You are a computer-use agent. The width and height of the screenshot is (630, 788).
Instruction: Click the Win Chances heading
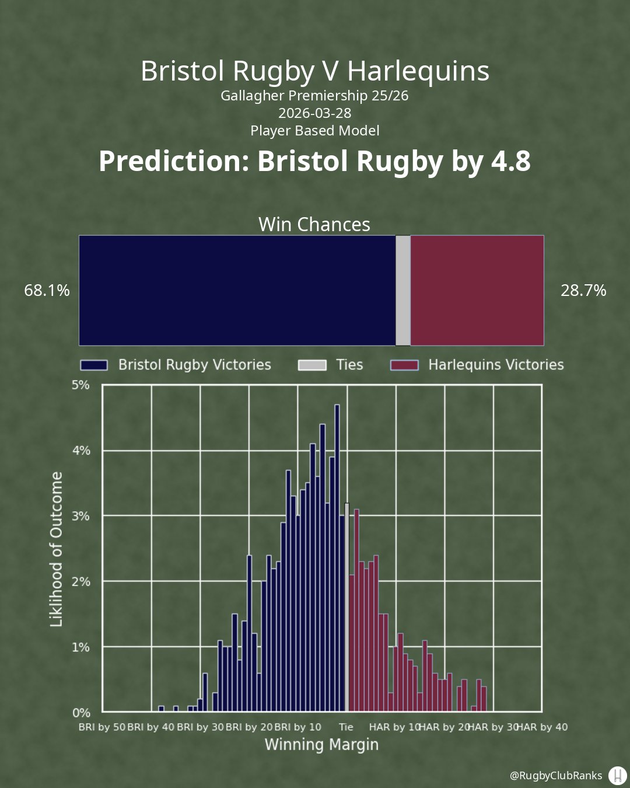point(314,224)
